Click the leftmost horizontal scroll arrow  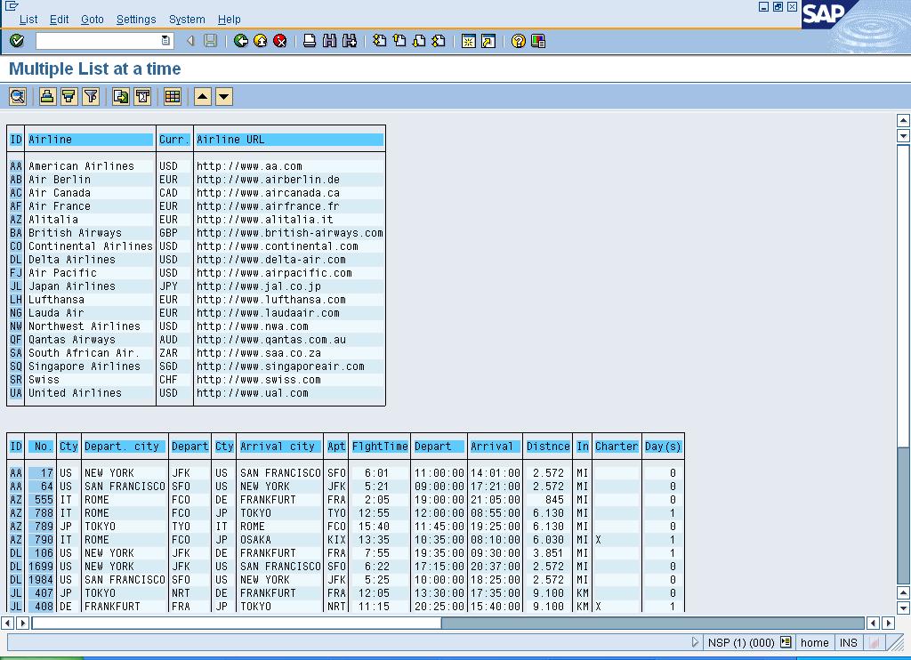point(7,623)
